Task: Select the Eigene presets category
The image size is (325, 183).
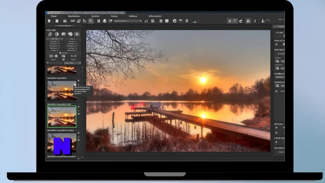Action: [72, 39]
